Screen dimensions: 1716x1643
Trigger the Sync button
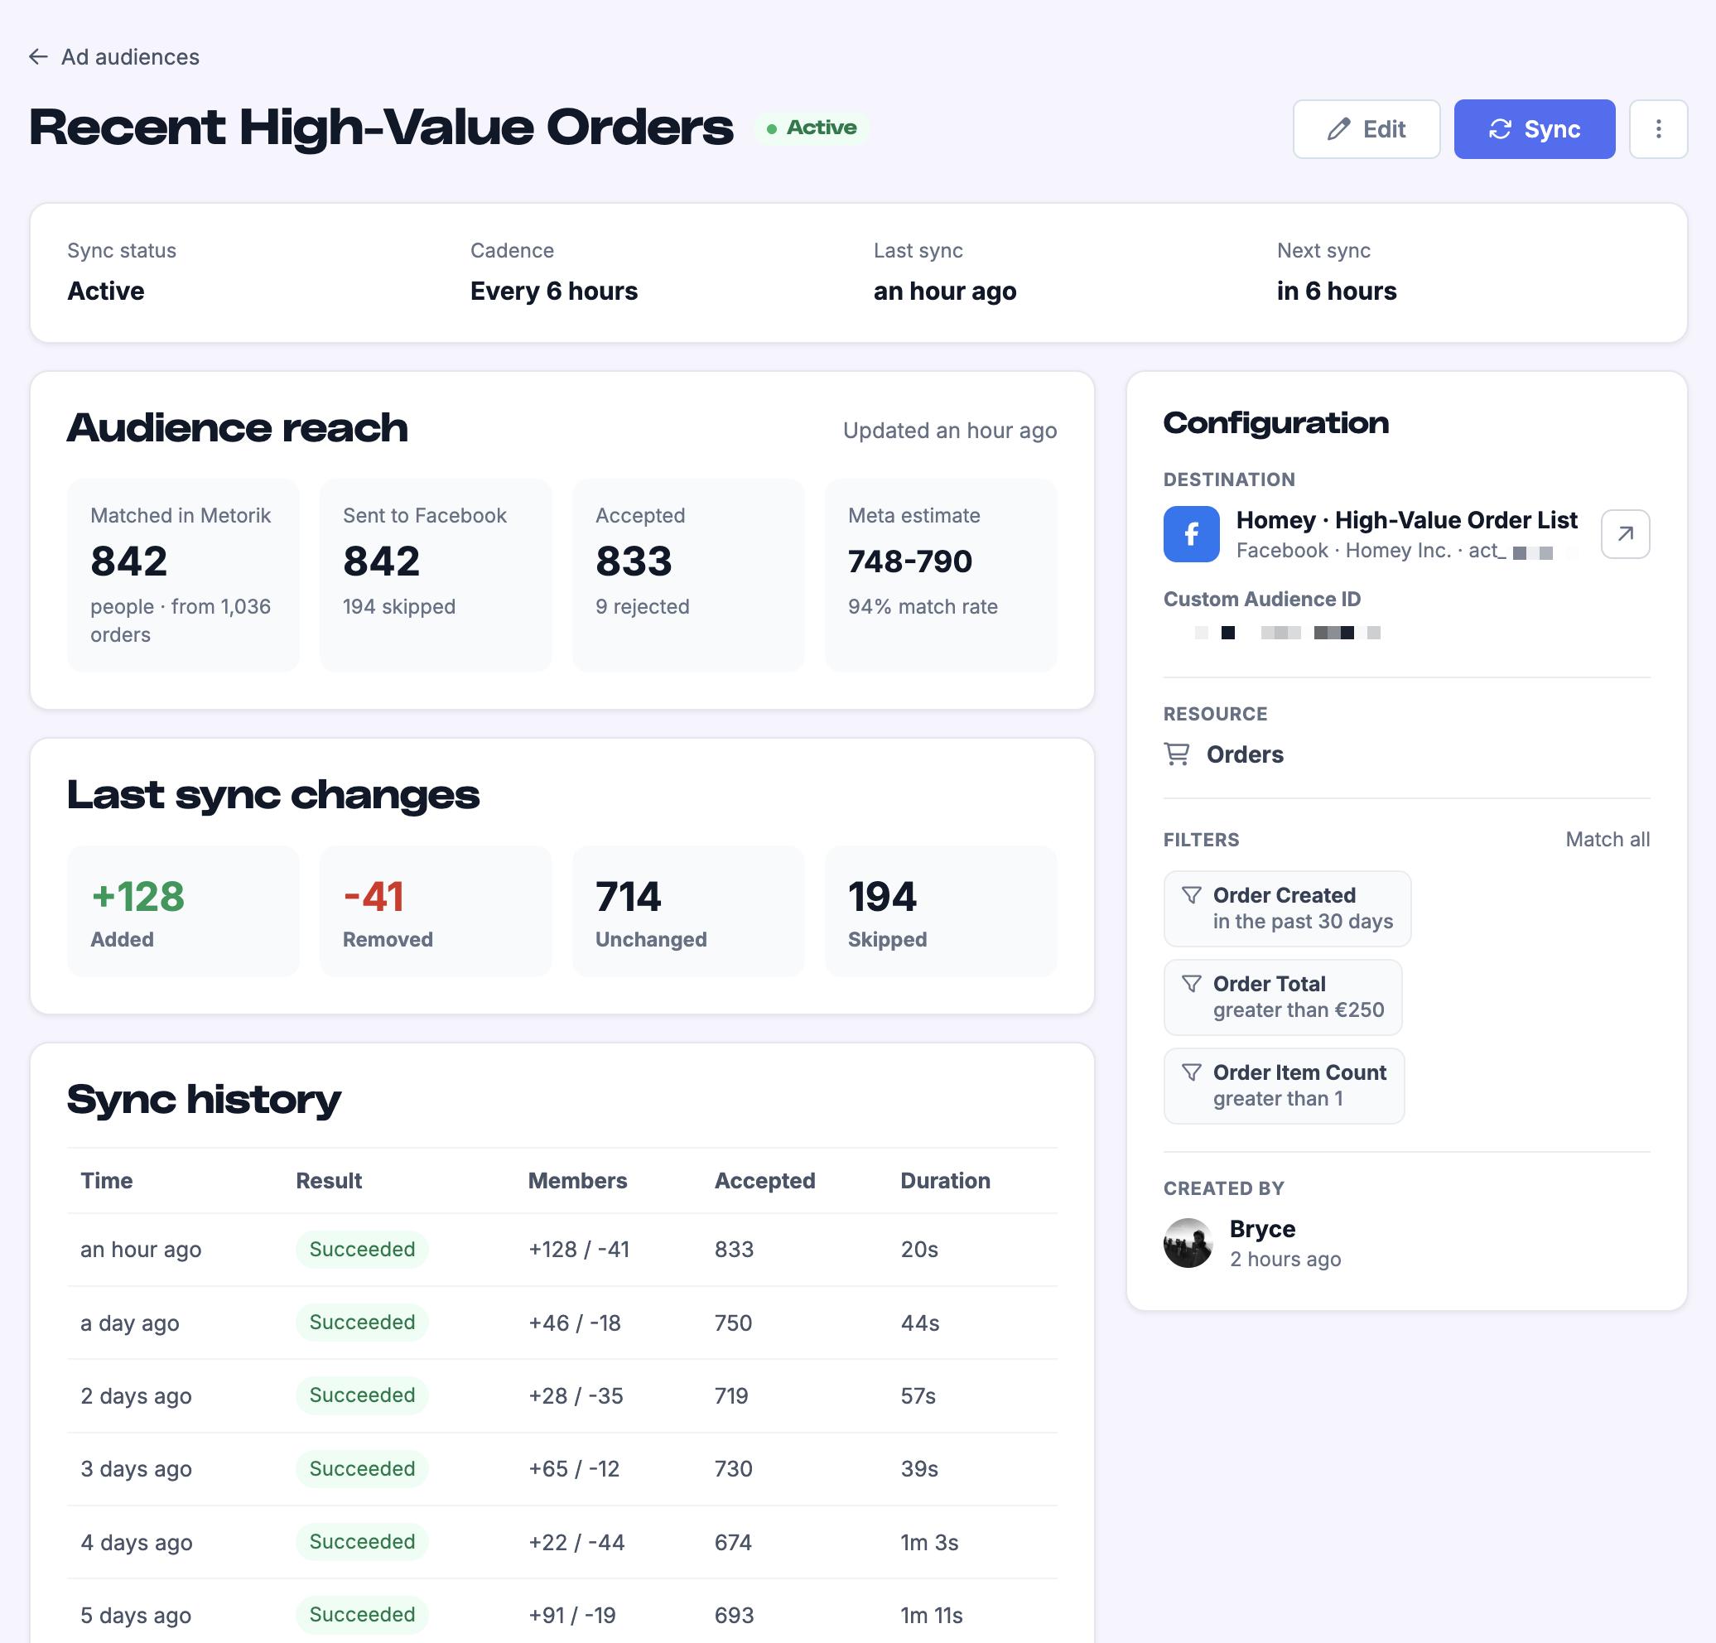pyautogui.click(x=1534, y=128)
